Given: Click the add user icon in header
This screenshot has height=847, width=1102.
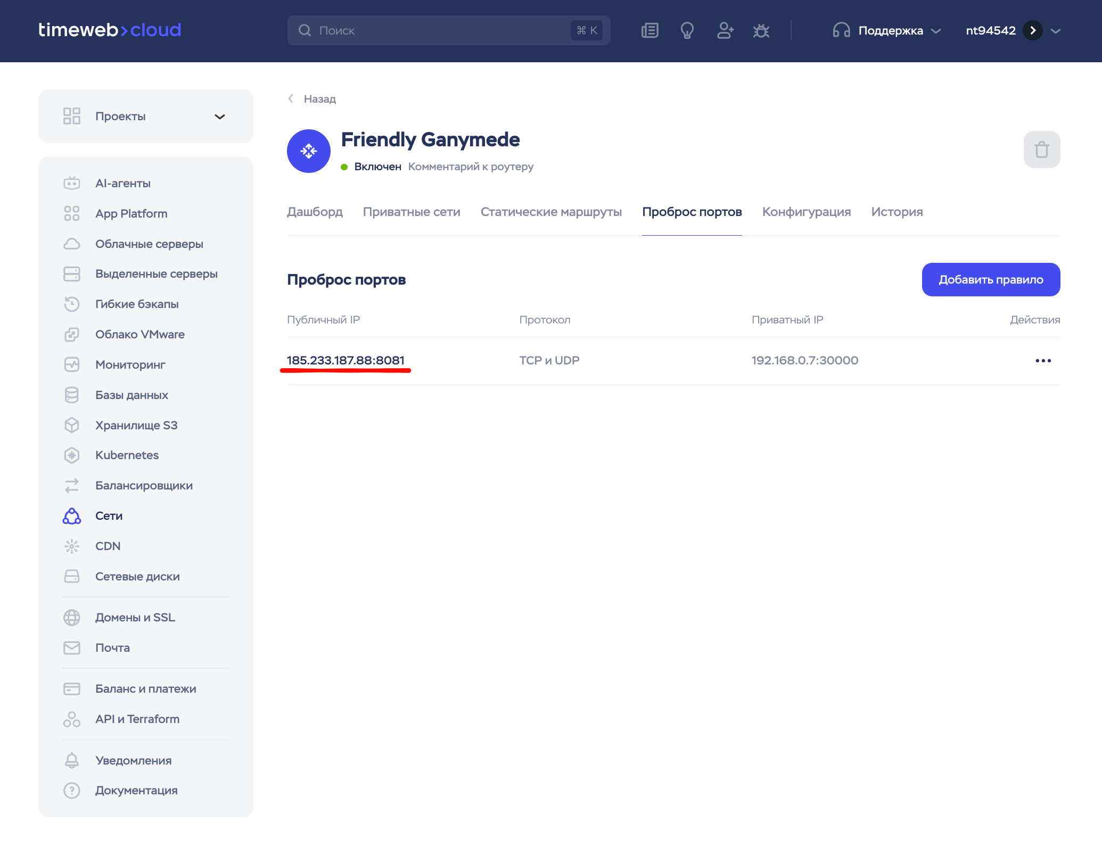Looking at the screenshot, I should [x=725, y=30].
